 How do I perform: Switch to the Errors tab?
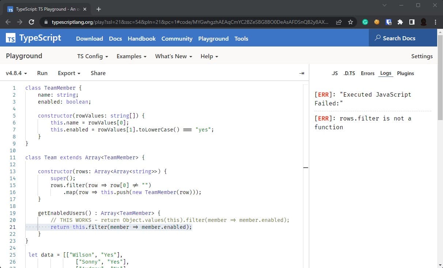(x=367, y=73)
